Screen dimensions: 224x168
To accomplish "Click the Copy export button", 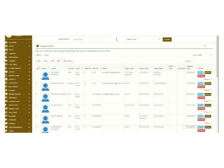I will click(x=39, y=61).
